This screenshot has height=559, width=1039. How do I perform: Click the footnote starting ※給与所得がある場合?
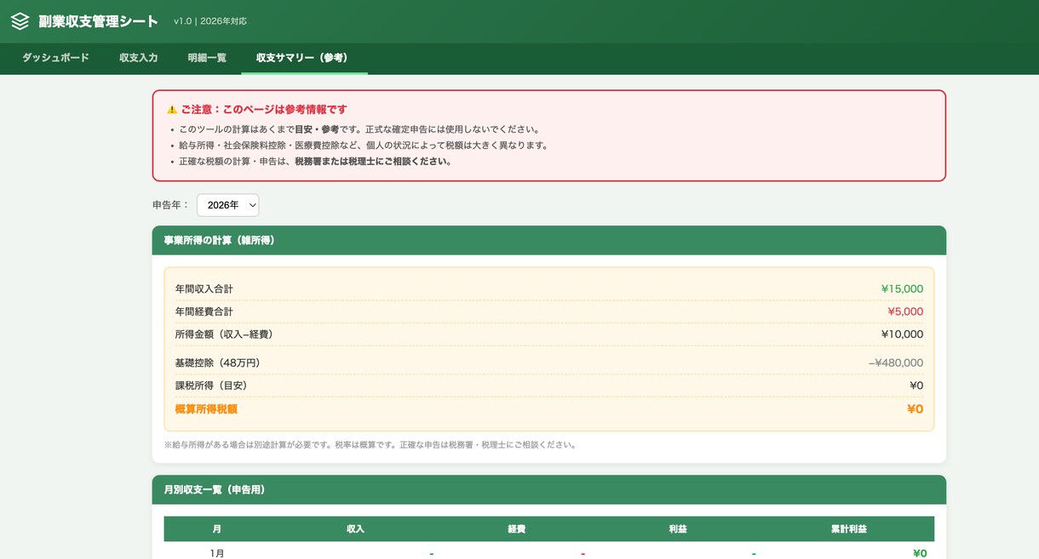[x=370, y=445]
